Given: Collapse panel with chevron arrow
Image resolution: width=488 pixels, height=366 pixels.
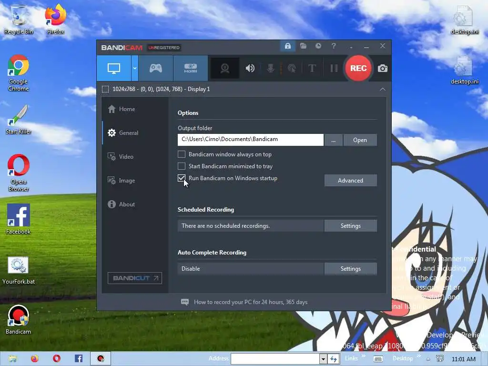Looking at the screenshot, I should click(x=383, y=89).
